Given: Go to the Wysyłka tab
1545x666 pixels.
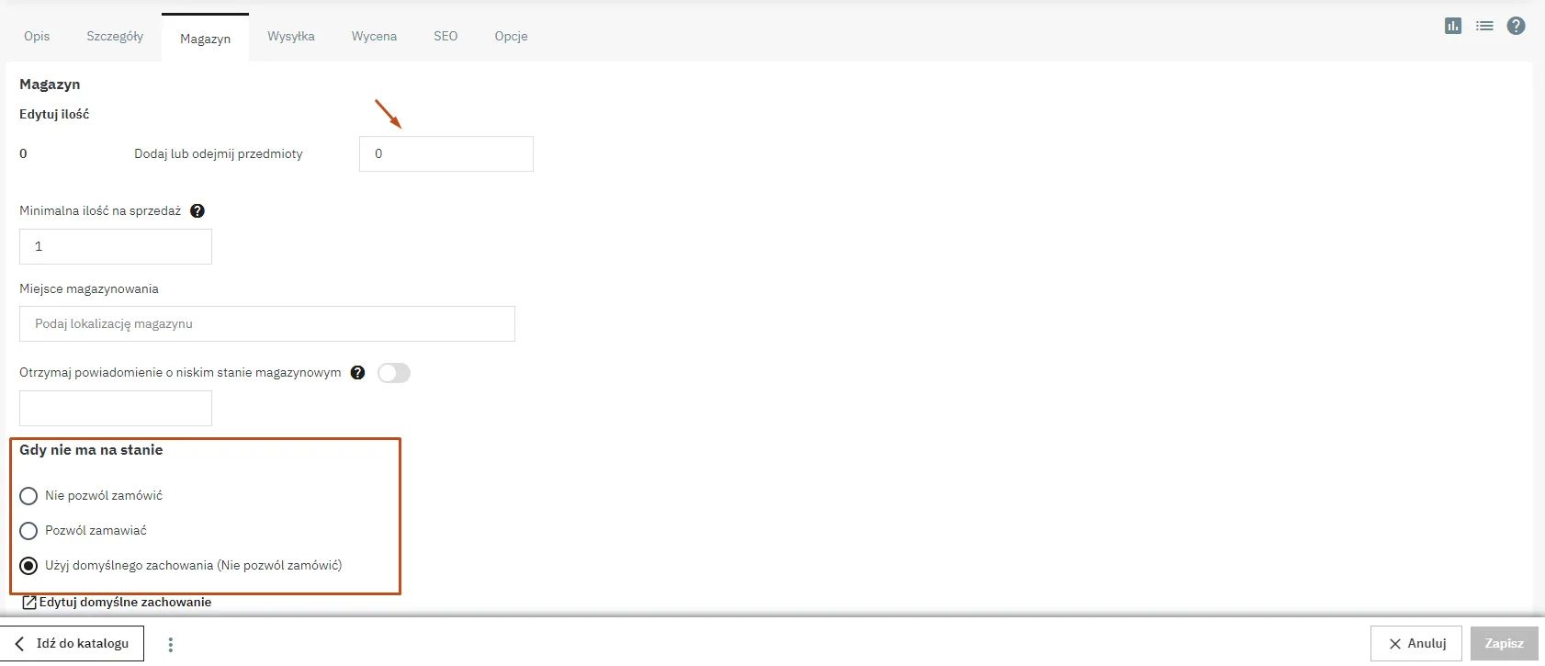Looking at the screenshot, I should [x=291, y=37].
